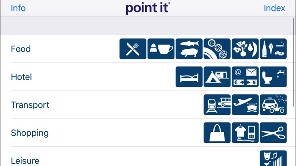Open the email and currency exchange icon
The height and width of the screenshot is (166, 296).
click(x=245, y=77)
